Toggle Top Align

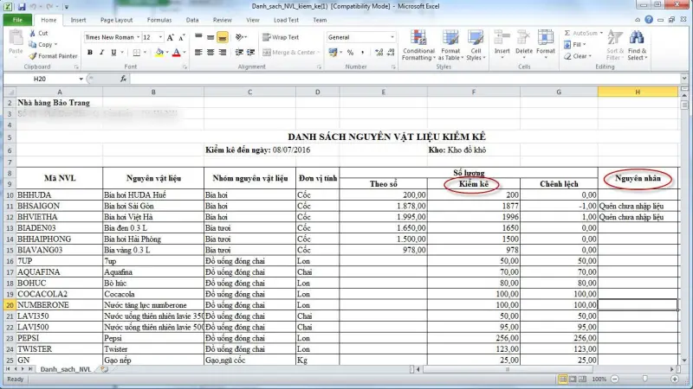click(198, 37)
